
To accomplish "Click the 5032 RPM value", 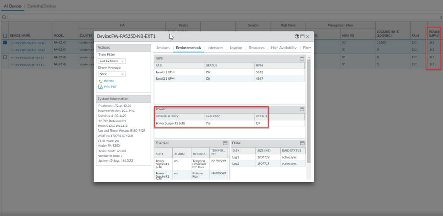I will point(259,72).
